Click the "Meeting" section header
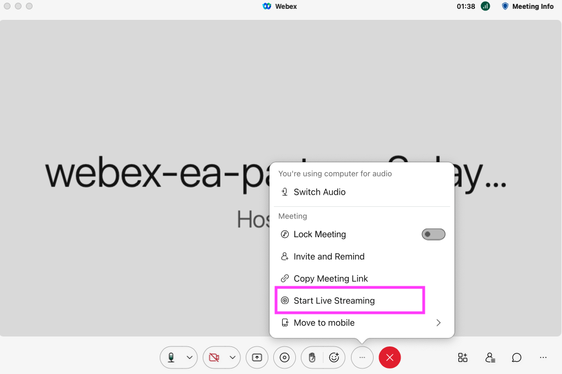 coord(293,216)
